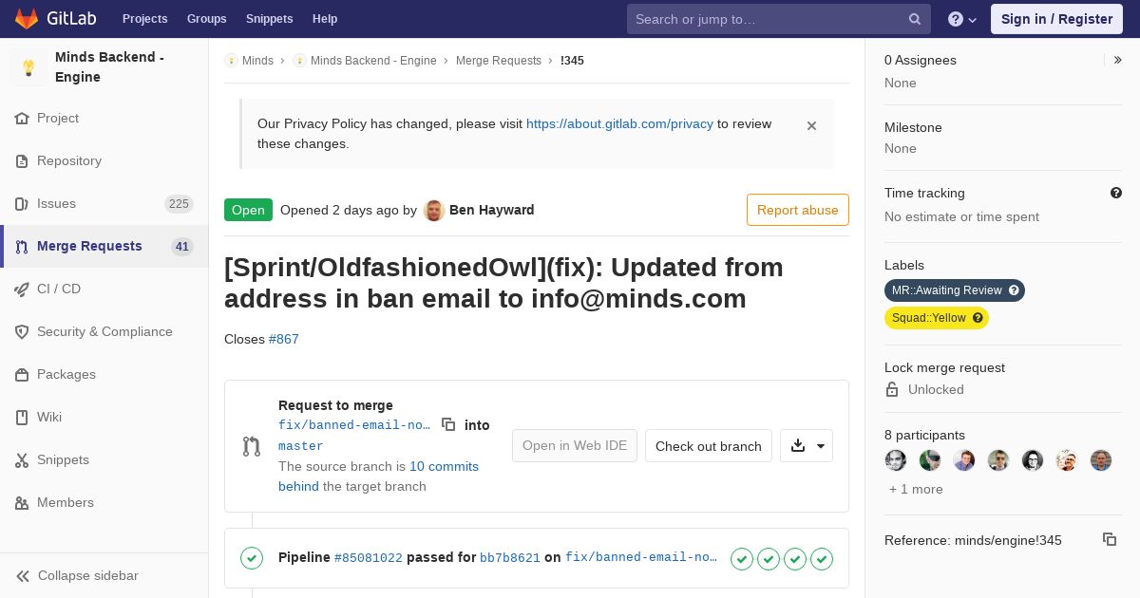Screen dimensions: 1140x598
Task: Click the Open in Web IDE button
Action: click(575, 445)
